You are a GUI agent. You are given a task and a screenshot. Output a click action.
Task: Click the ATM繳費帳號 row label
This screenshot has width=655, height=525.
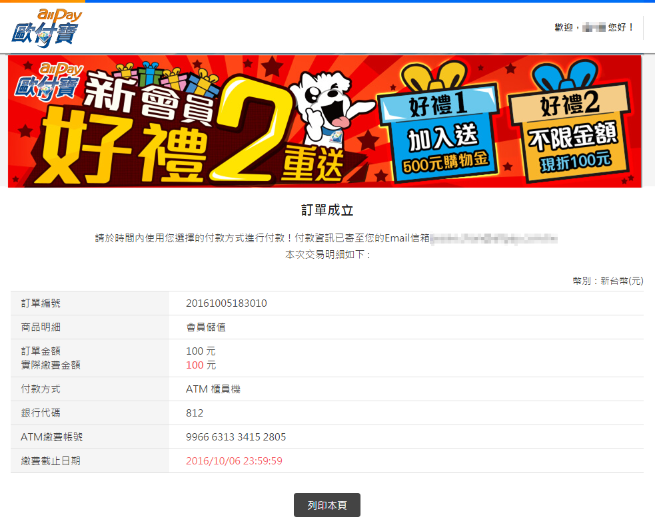click(52, 437)
